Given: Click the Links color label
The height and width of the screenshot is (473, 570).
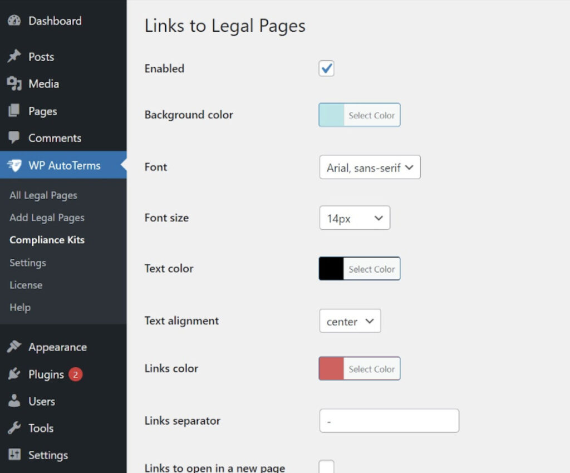Looking at the screenshot, I should tap(171, 368).
